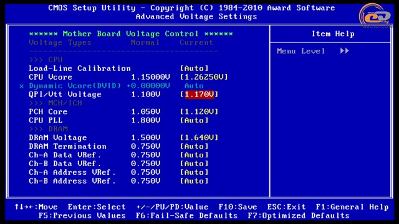Click the F5:Previous Values hint

coord(82,215)
